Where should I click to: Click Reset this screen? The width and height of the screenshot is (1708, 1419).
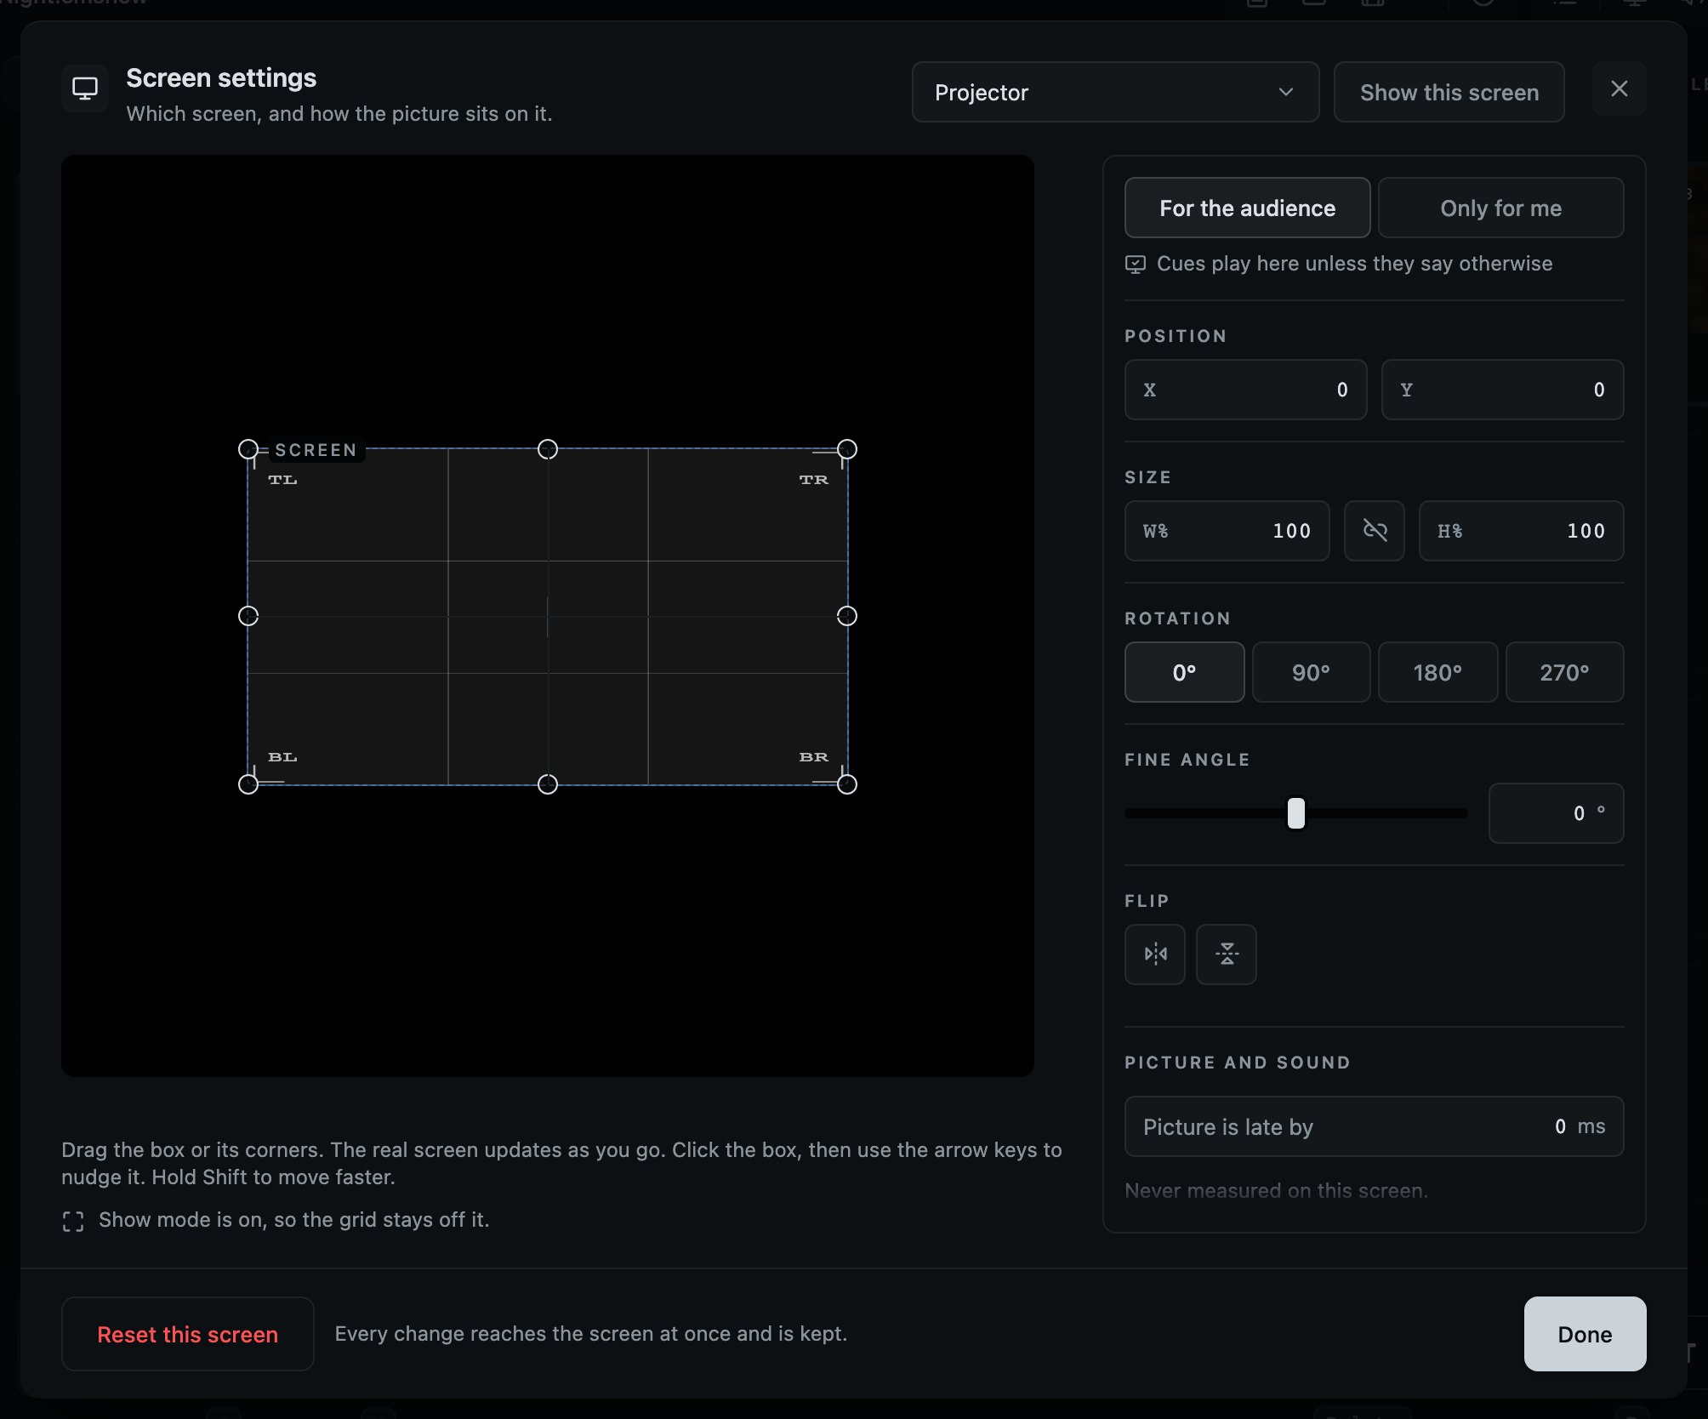(187, 1334)
